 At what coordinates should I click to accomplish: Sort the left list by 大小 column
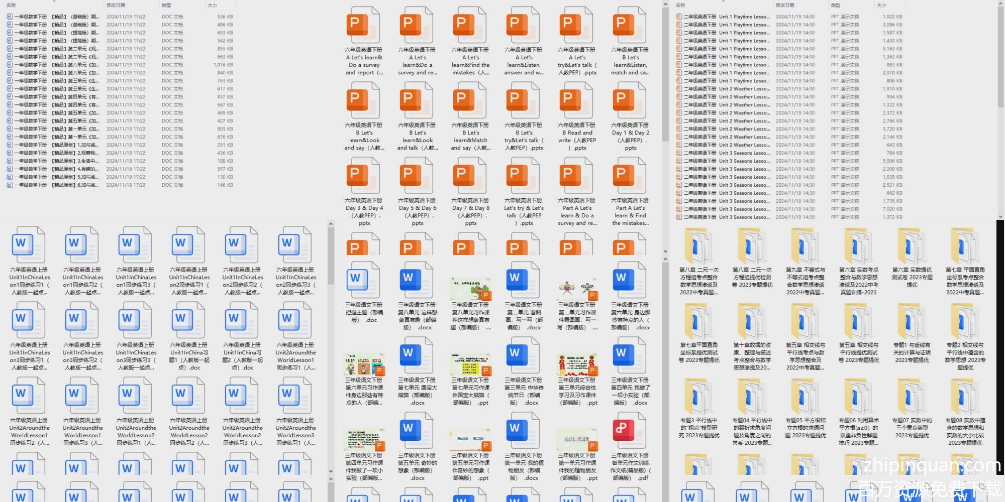(x=213, y=5)
